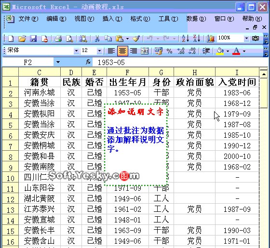Open the font name 宋体 dropdown
The image size is (270, 248).
76,51
